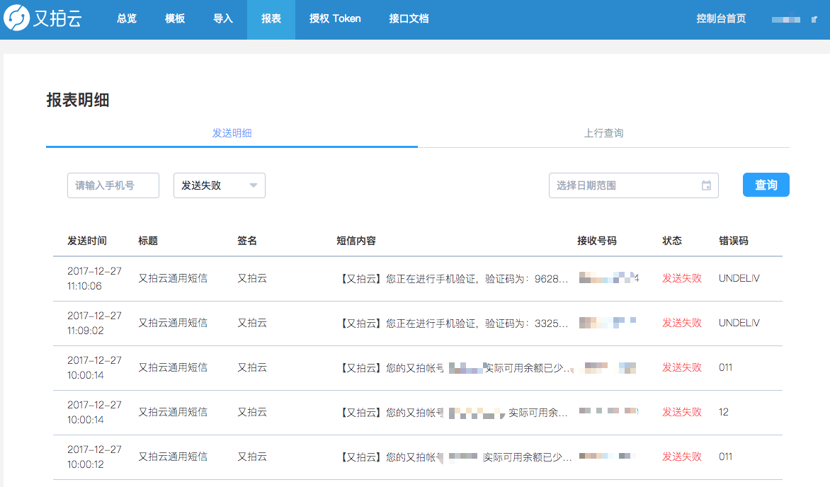The image size is (830, 487).
Task: Click the 错误码 column header
Action: pyautogui.click(x=734, y=241)
